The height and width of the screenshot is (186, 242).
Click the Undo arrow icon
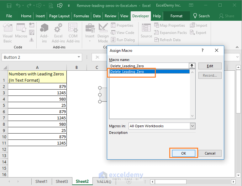pos(18,6)
